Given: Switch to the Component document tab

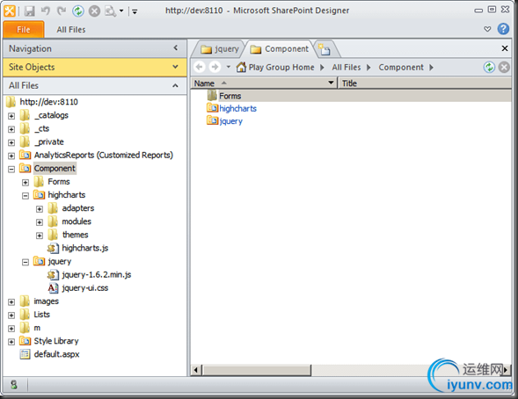Looking at the screenshot, I should click(x=280, y=49).
